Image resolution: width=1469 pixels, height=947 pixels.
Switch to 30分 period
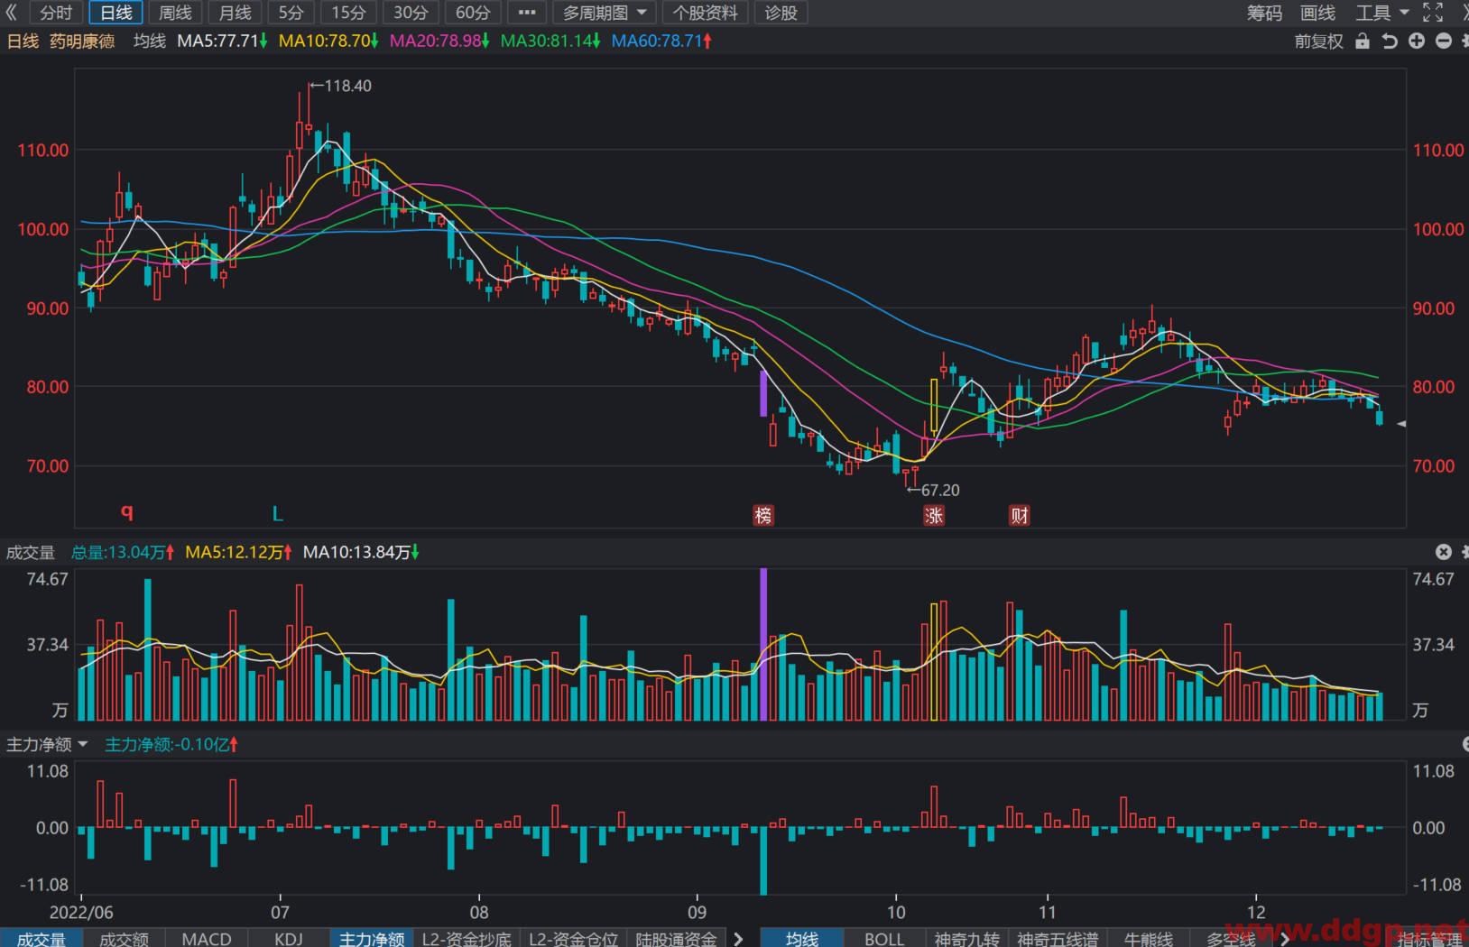click(x=411, y=13)
